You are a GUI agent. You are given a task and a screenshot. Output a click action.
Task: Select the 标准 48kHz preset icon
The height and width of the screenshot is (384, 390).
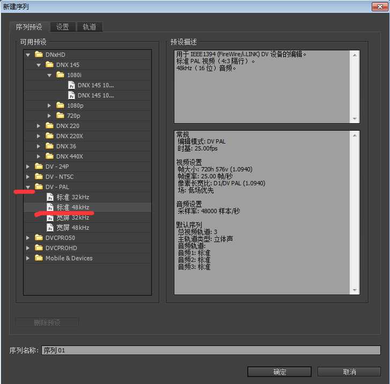point(50,207)
